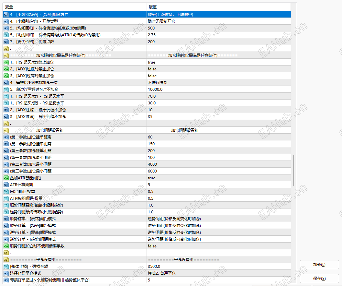The image size is (342, 286).
Task: Click the bool icon beside [RSI超买/卖]禁止加仓
Action: tap(6, 62)
